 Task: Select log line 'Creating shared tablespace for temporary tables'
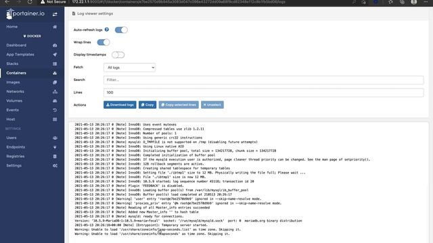tap(152, 168)
